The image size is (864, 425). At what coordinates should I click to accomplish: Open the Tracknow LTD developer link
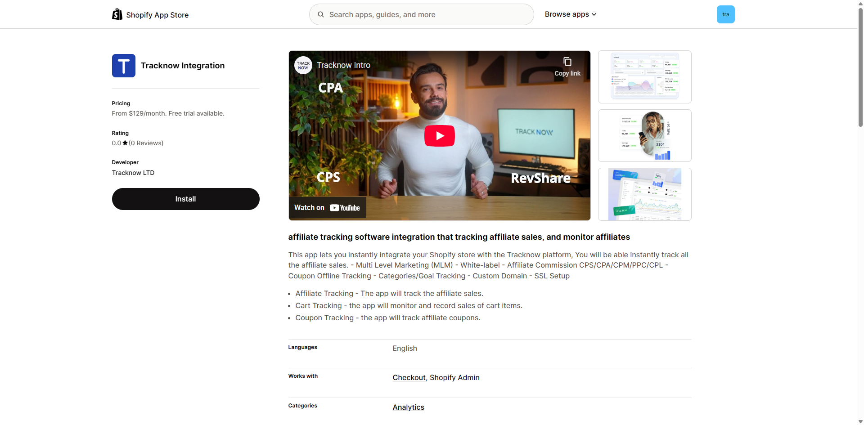click(133, 173)
